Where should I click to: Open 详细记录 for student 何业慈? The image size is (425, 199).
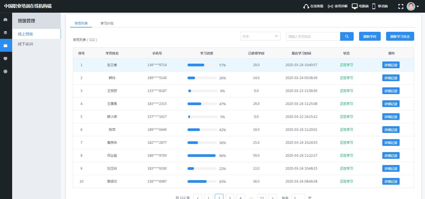coord(391,156)
